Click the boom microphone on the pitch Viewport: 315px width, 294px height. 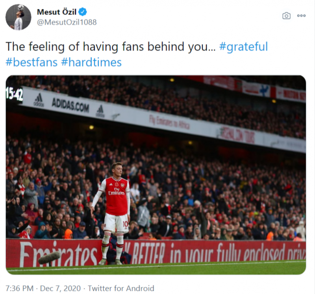(49, 257)
